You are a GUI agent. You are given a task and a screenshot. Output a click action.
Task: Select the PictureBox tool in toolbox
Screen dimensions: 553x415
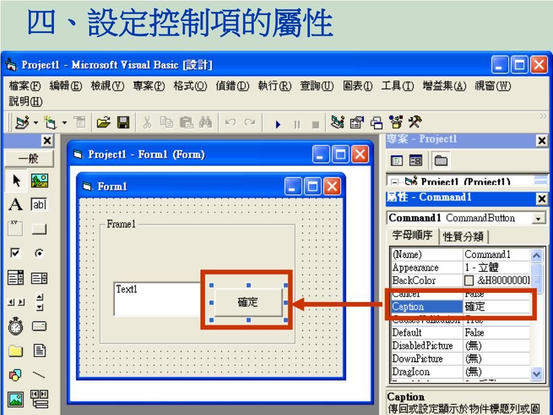point(39,180)
